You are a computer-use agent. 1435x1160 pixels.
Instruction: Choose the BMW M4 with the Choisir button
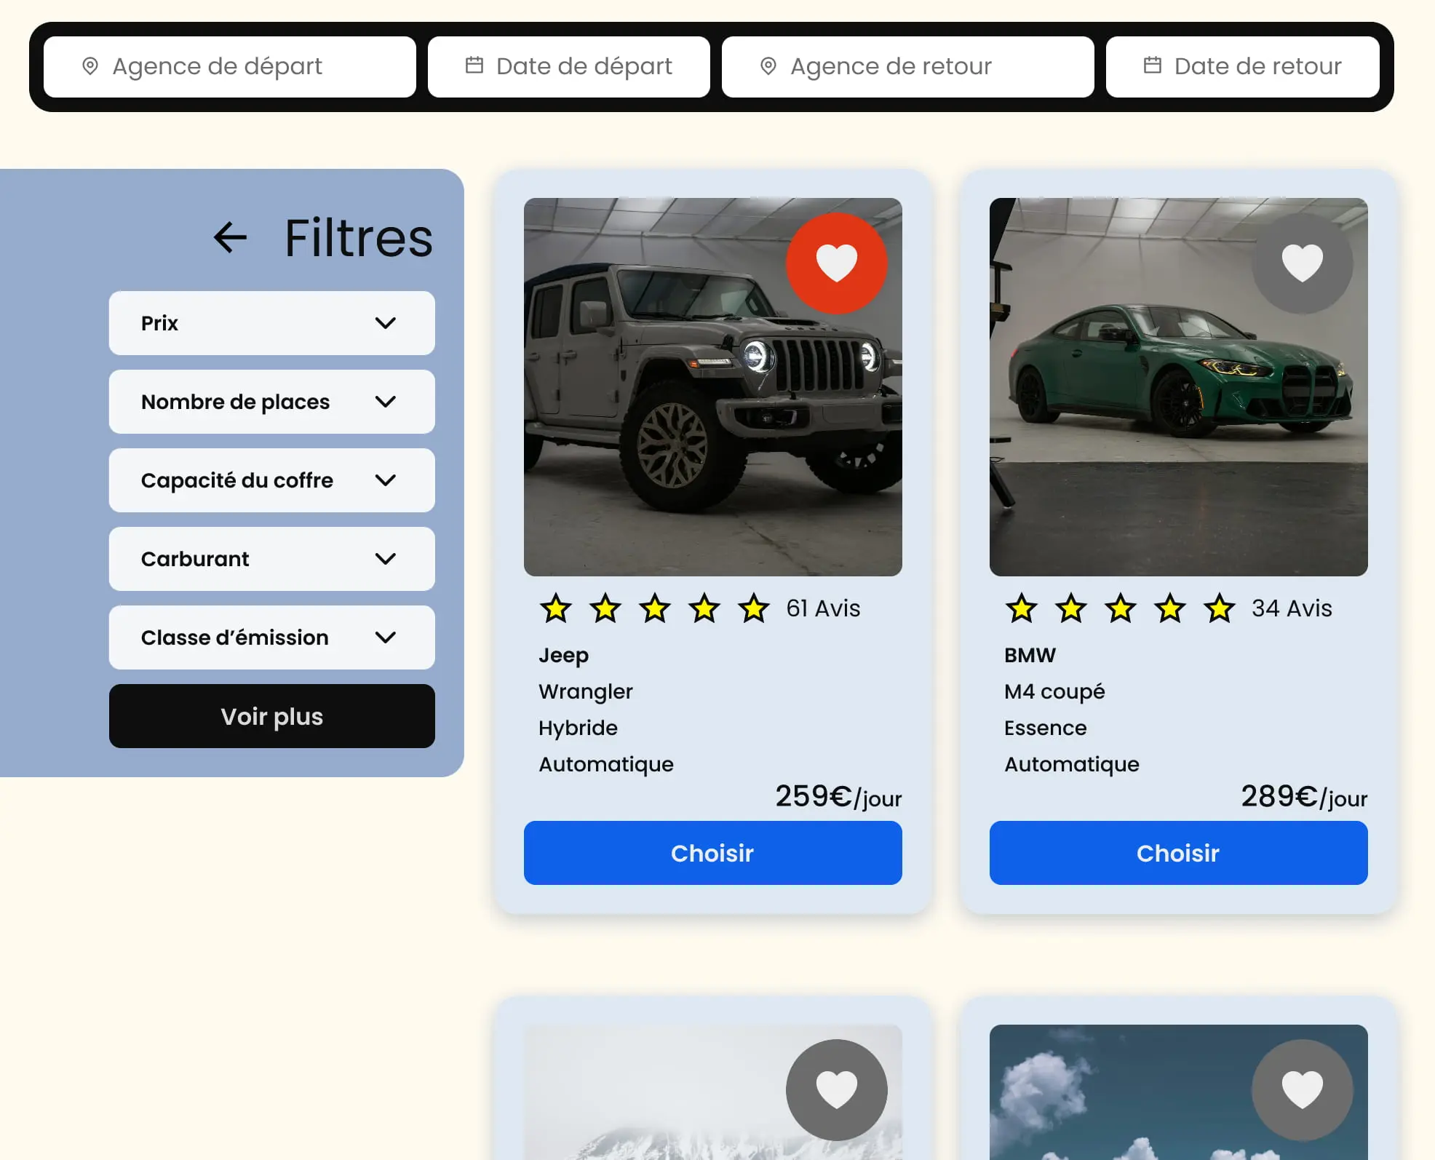tap(1177, 853)
